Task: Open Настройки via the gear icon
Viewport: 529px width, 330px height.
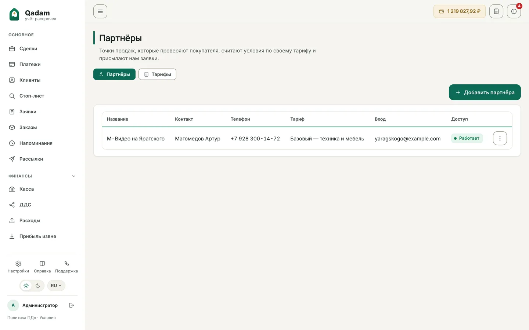Action: click(18, 267)
